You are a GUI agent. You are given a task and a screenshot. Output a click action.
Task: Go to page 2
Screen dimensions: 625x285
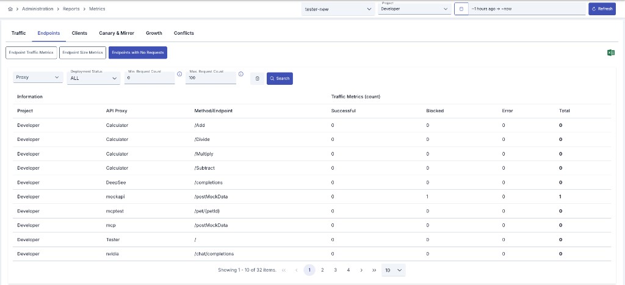322,270
